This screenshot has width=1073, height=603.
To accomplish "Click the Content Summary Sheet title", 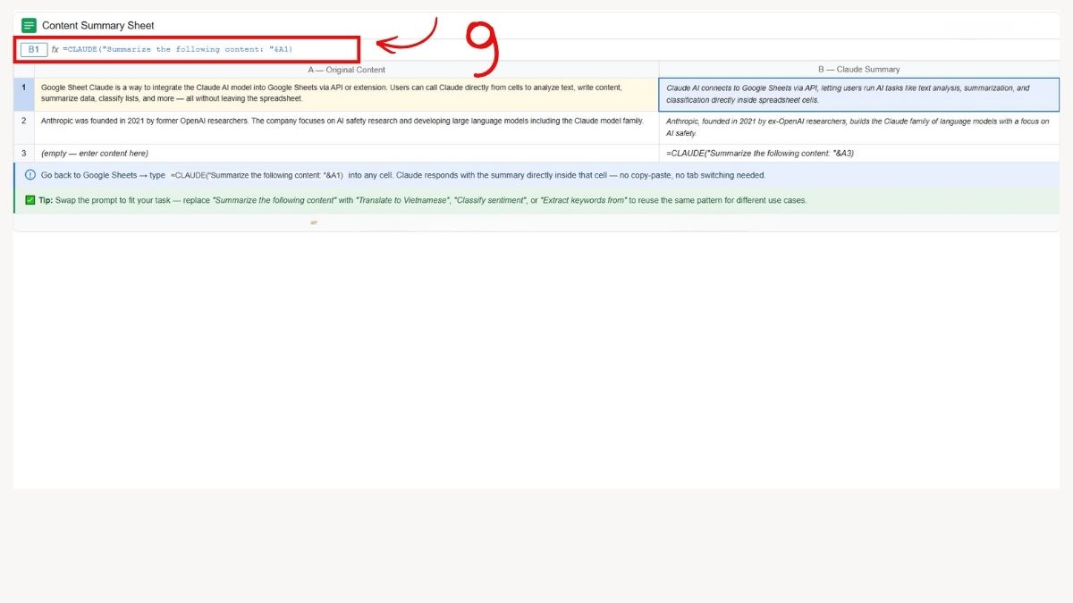I will pyautogui.click(x=98, y=26).
